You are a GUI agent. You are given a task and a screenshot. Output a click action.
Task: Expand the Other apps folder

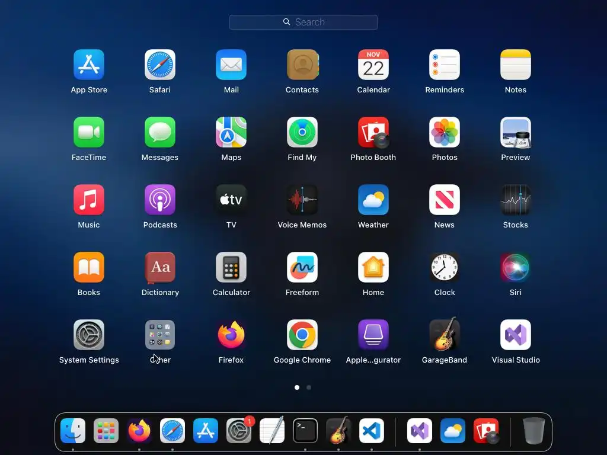click(x=160, y=335)
